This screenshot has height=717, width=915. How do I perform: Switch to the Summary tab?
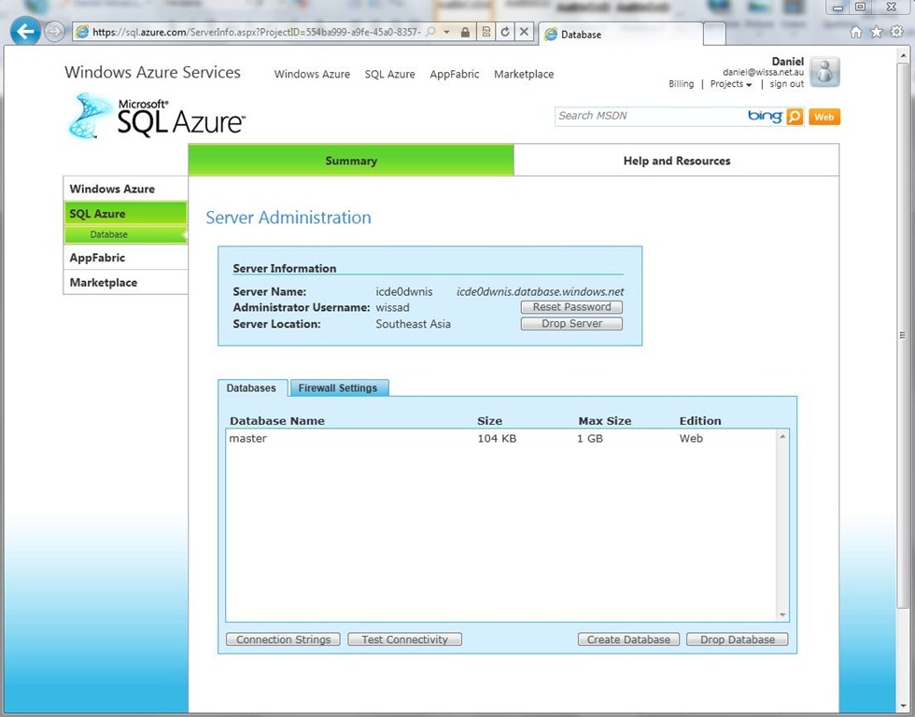(x=351, y=161)
